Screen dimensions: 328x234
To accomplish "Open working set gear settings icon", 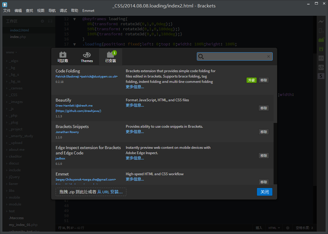I will click(43, 21).
